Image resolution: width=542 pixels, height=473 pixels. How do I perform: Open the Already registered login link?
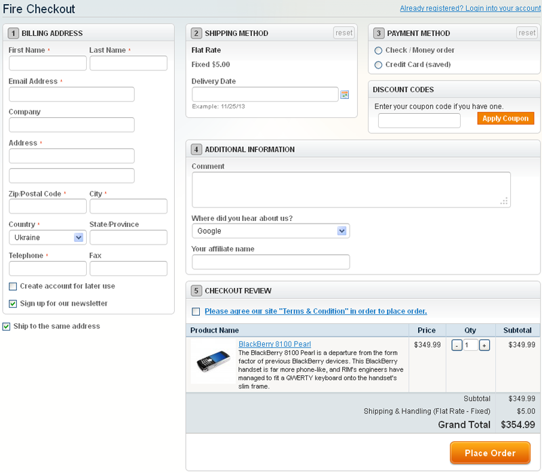pos(470,9)
